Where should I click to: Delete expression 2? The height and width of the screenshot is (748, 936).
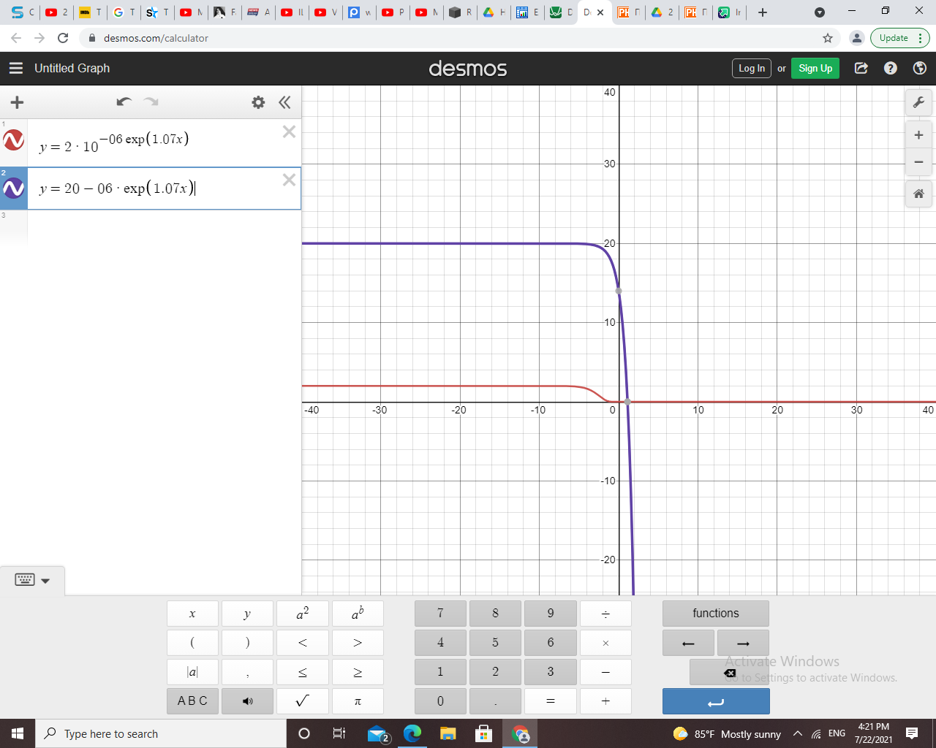click(x=289, y=180)
